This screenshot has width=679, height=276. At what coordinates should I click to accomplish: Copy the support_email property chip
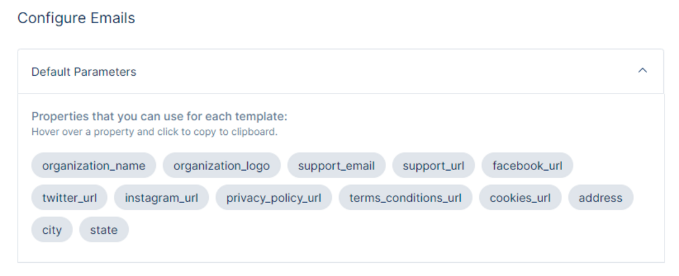[x=336, y=166]
